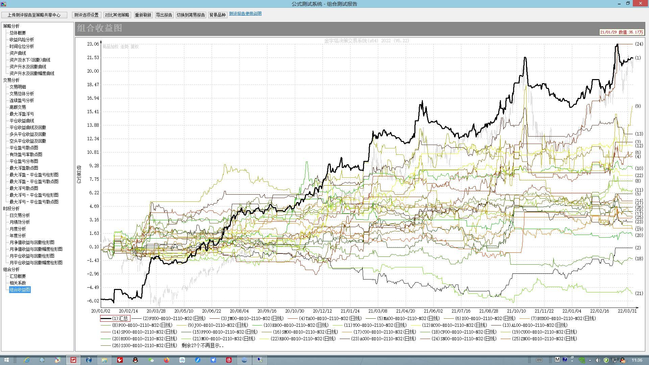Screen dimensions: 649x365
Task: Open 相关系数 item
Action: coord(18,283)
